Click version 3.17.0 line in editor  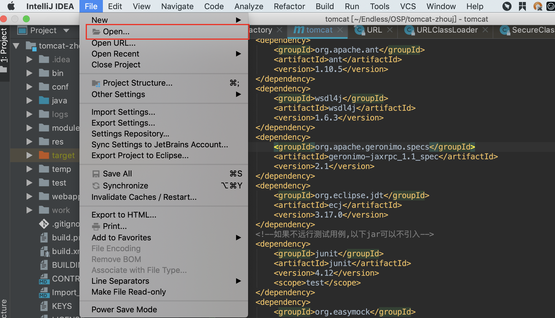tap(331, 215)
